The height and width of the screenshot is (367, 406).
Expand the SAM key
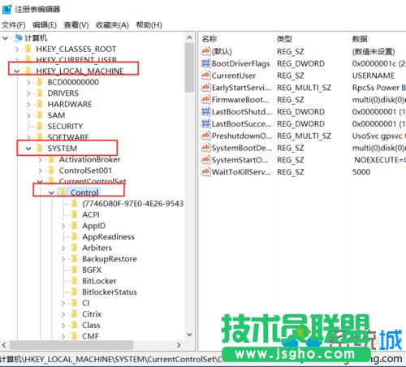pos(28,115)
